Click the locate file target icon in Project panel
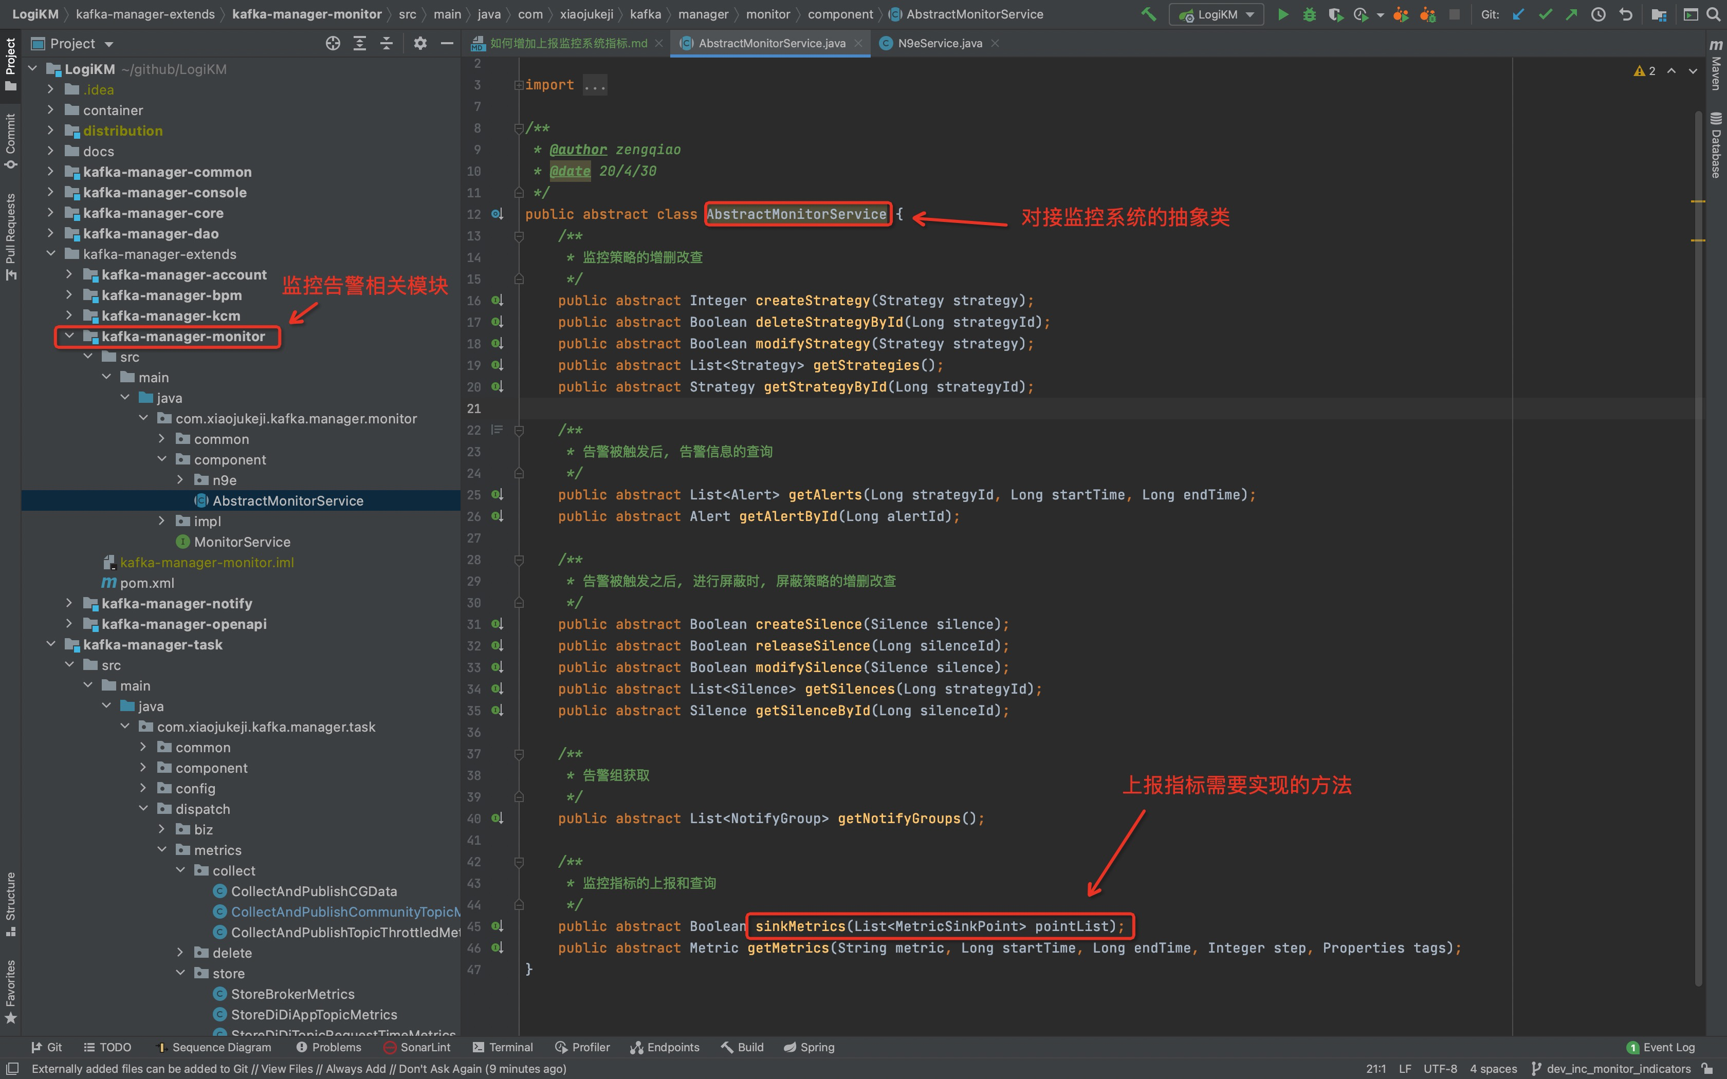1727x1079 pixels. coord(333,44)
